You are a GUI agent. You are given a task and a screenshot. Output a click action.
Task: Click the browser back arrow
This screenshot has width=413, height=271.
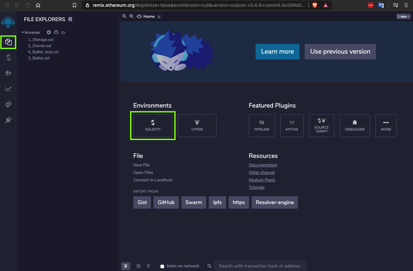[7, 5]
